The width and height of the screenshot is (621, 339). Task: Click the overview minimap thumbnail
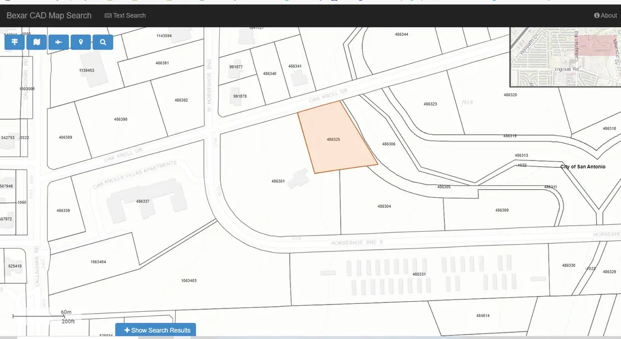pyautogui.click(x=565, y=56)
